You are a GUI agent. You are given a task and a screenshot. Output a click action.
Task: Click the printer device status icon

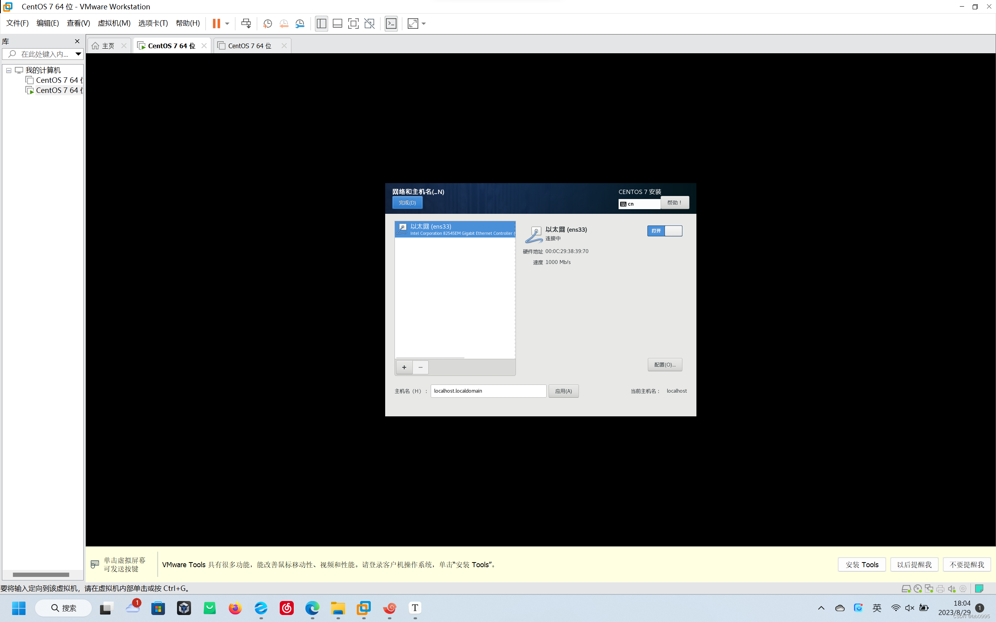click(x=940, y=589)
